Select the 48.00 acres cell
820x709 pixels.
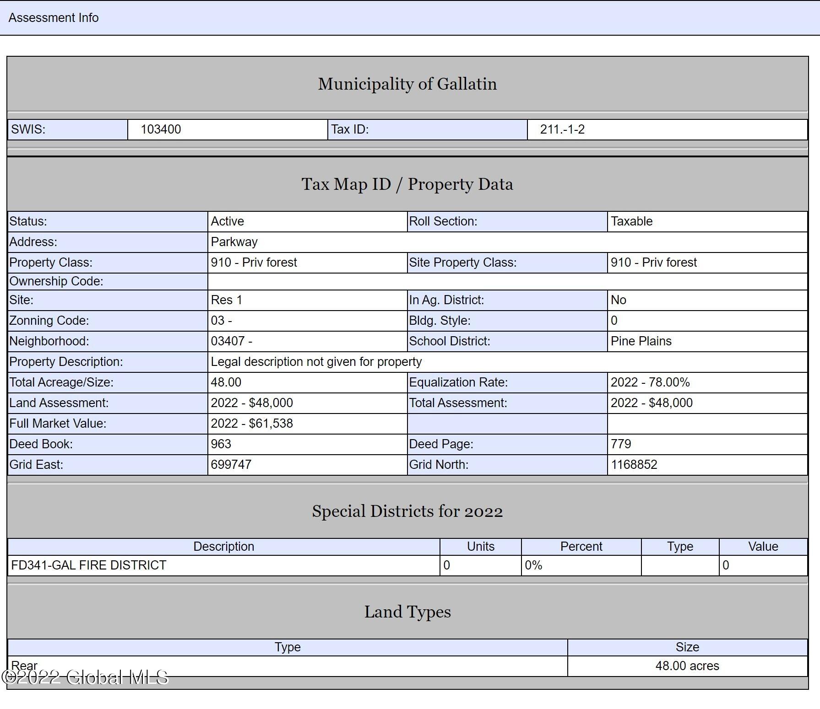[x=688, y=666]
